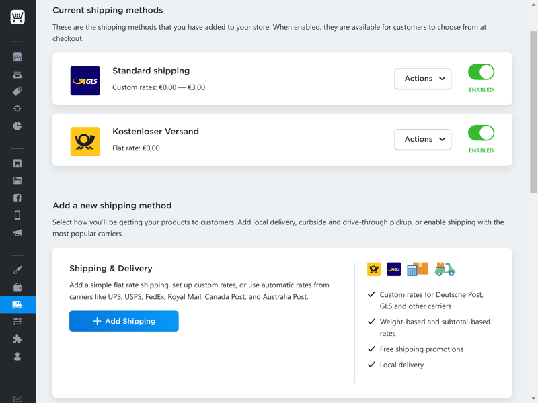The height and width of the screenshot is (403, 538).
Task: Open the price tag catalog icon
Action: click(x=17, y=91)
